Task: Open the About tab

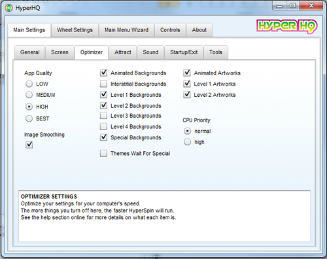Action: tap(199, 30)
